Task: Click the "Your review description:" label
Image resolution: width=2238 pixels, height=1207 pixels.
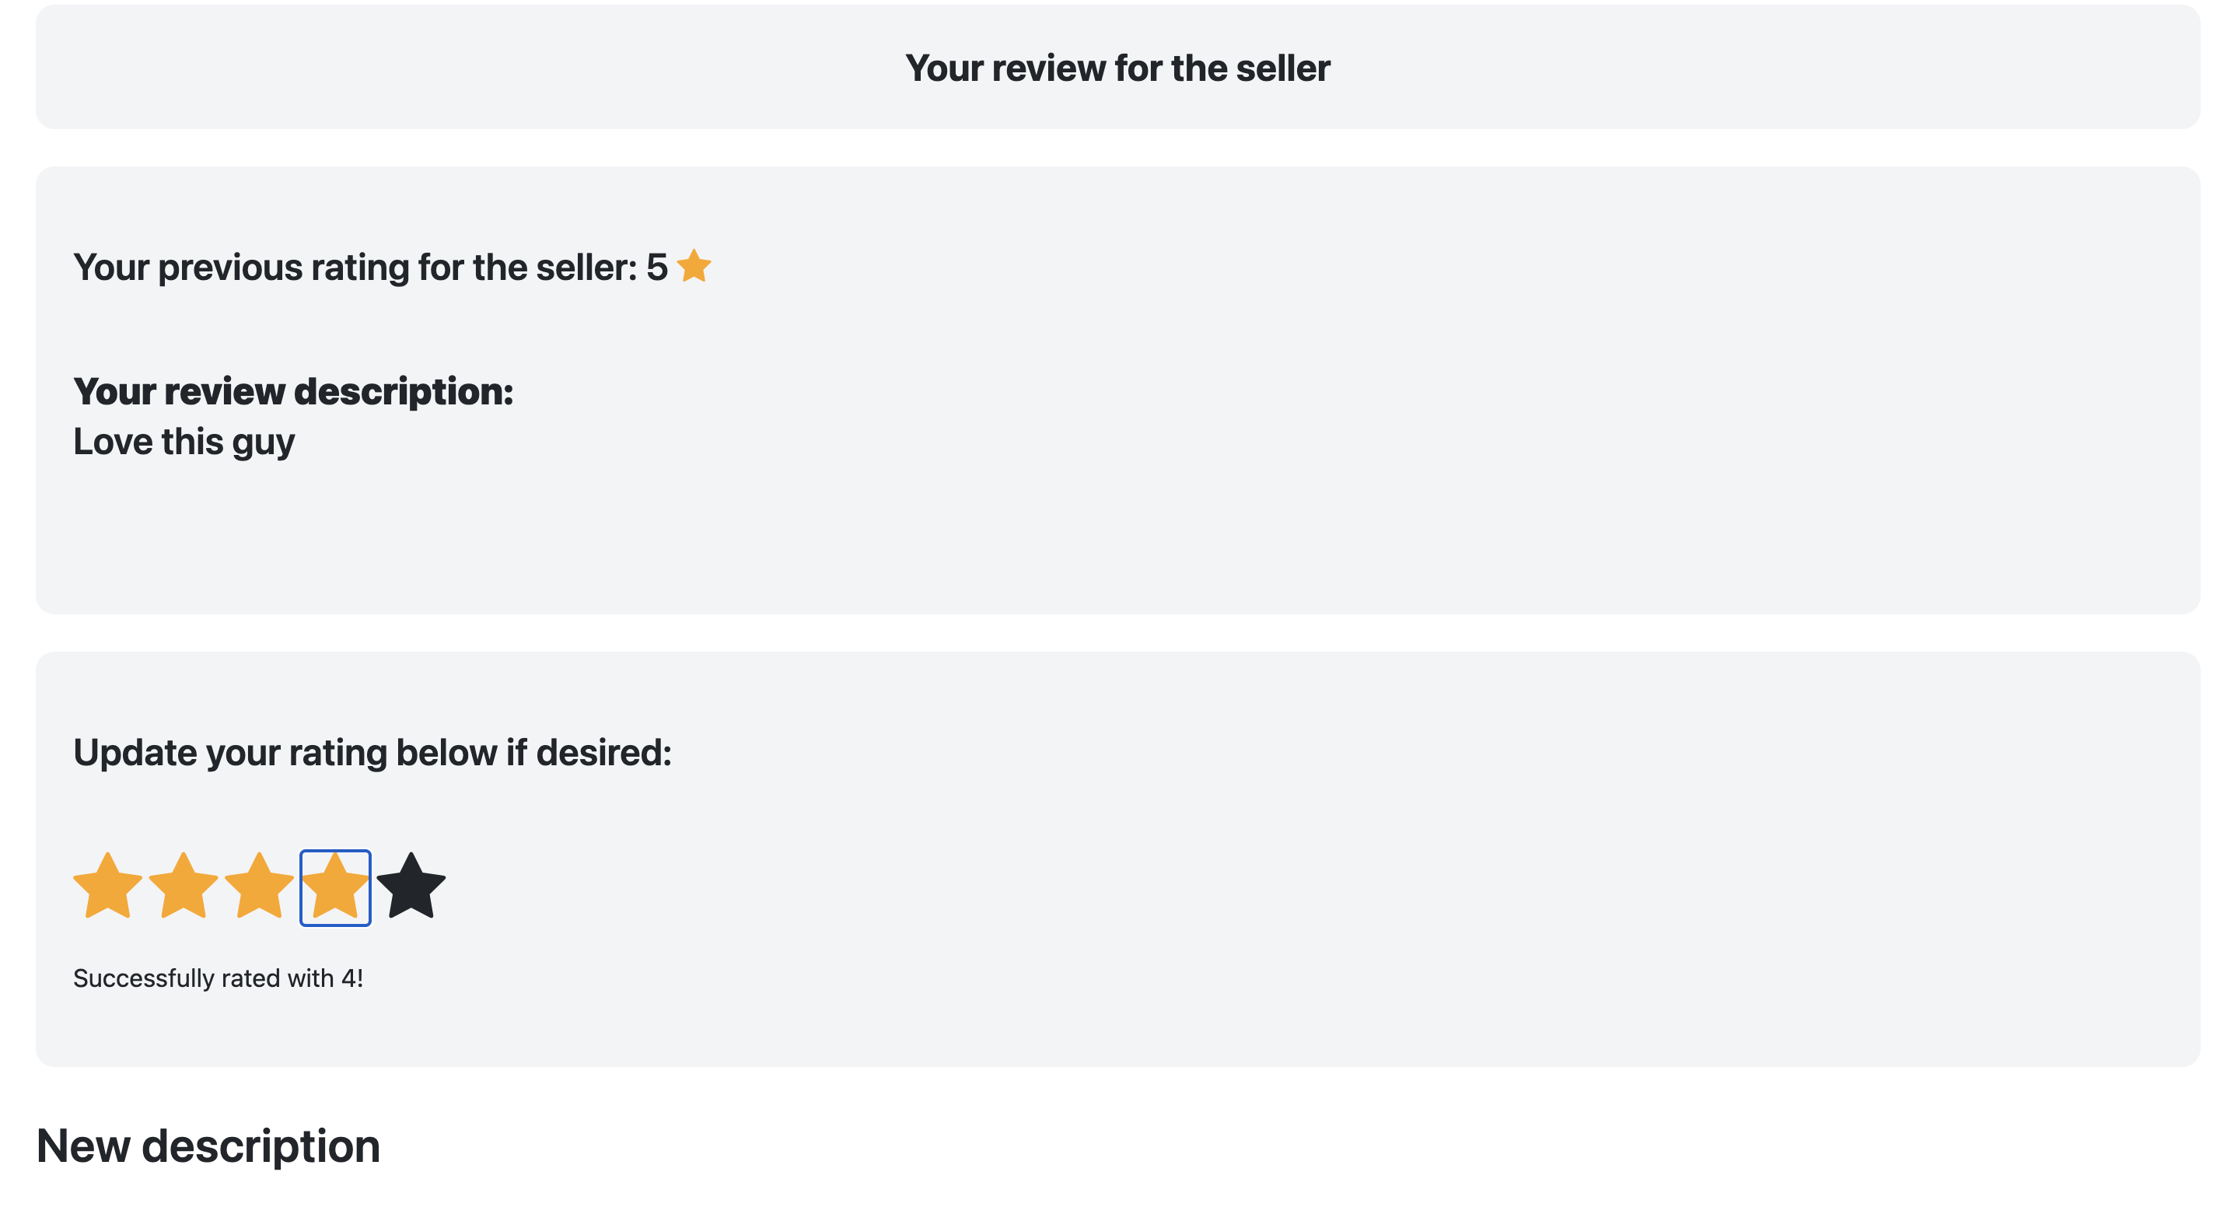Action: 294,391
